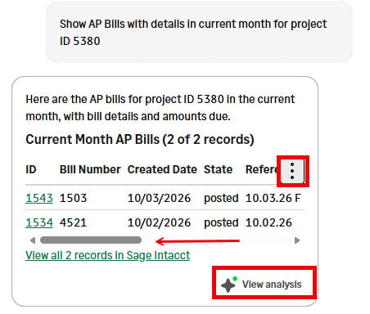The width and height of the screenshot is (370, 314).
Task: Select created date 10/02/2026 cell
Action: (159, 222)
